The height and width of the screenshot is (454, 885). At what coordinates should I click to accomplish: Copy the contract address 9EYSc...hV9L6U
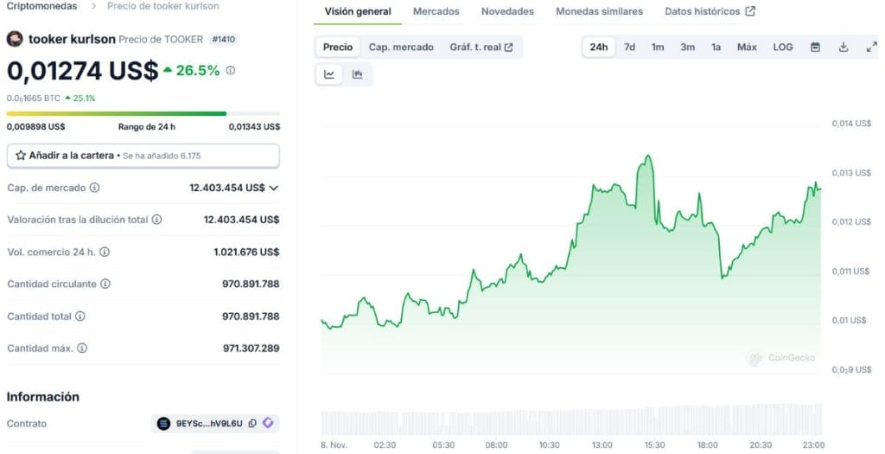click(x=252, y=424)
